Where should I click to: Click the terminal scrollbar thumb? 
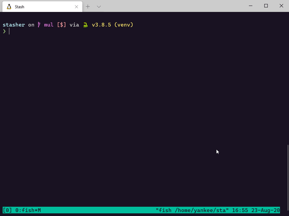point(288,175)
